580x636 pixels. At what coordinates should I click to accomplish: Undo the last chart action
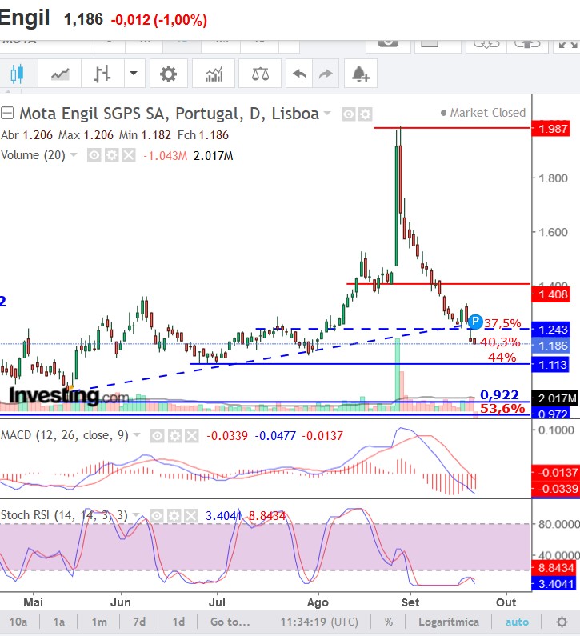pos(299,74)
